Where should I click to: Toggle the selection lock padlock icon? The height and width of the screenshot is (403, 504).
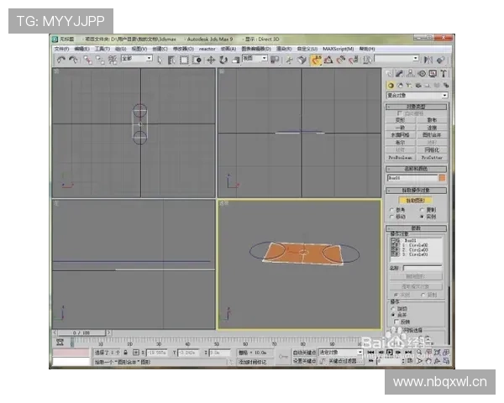coord(126,353)
